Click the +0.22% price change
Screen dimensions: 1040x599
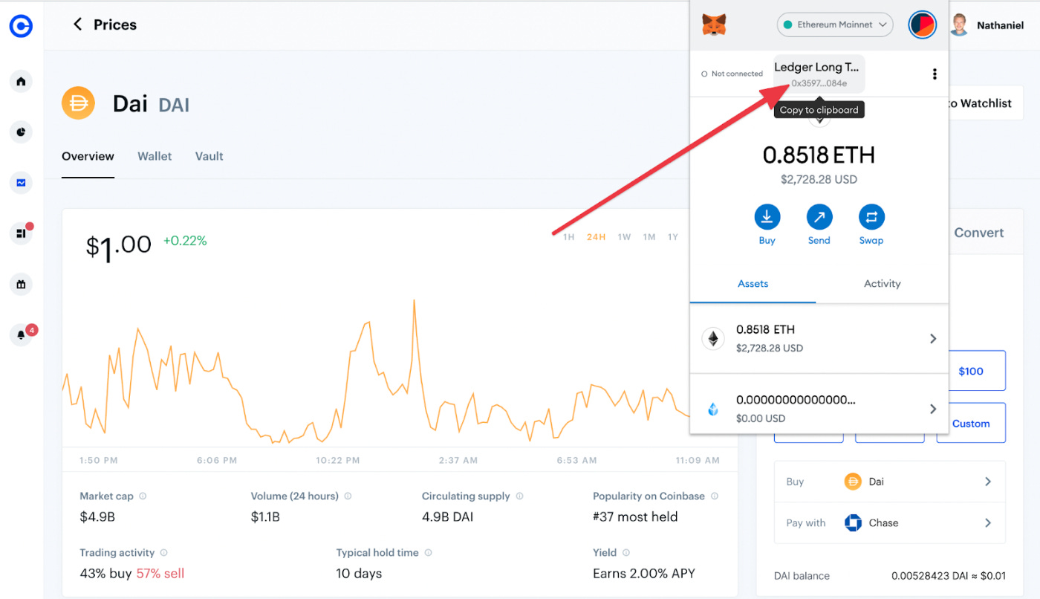pyautogui.click(x=185, y=241)
